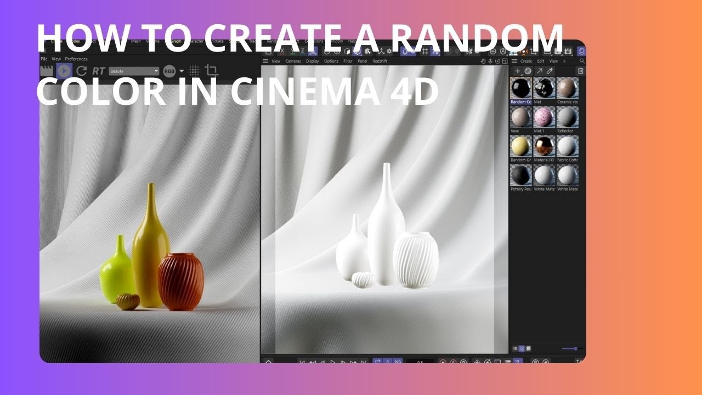Open the Mesh menu in top menu bar
This screenshot has width=702, height=395.
[x=135, y=42]
